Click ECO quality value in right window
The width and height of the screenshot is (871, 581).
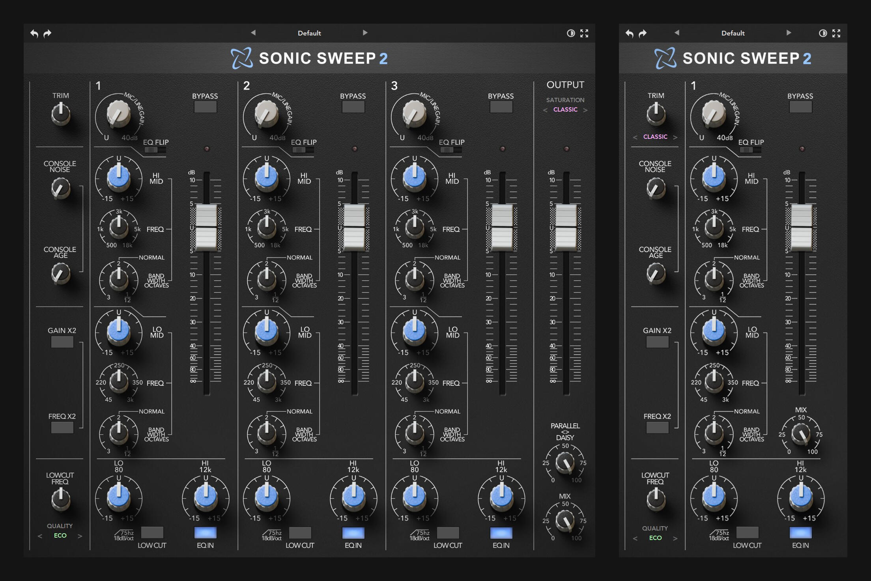tap(655, 538)
